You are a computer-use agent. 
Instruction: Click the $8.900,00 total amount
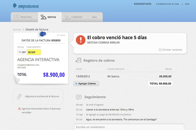(54, 75)
